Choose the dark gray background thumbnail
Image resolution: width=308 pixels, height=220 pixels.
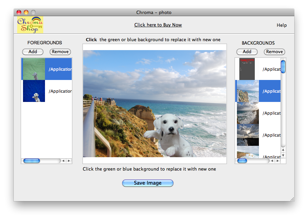coord(247,69)
